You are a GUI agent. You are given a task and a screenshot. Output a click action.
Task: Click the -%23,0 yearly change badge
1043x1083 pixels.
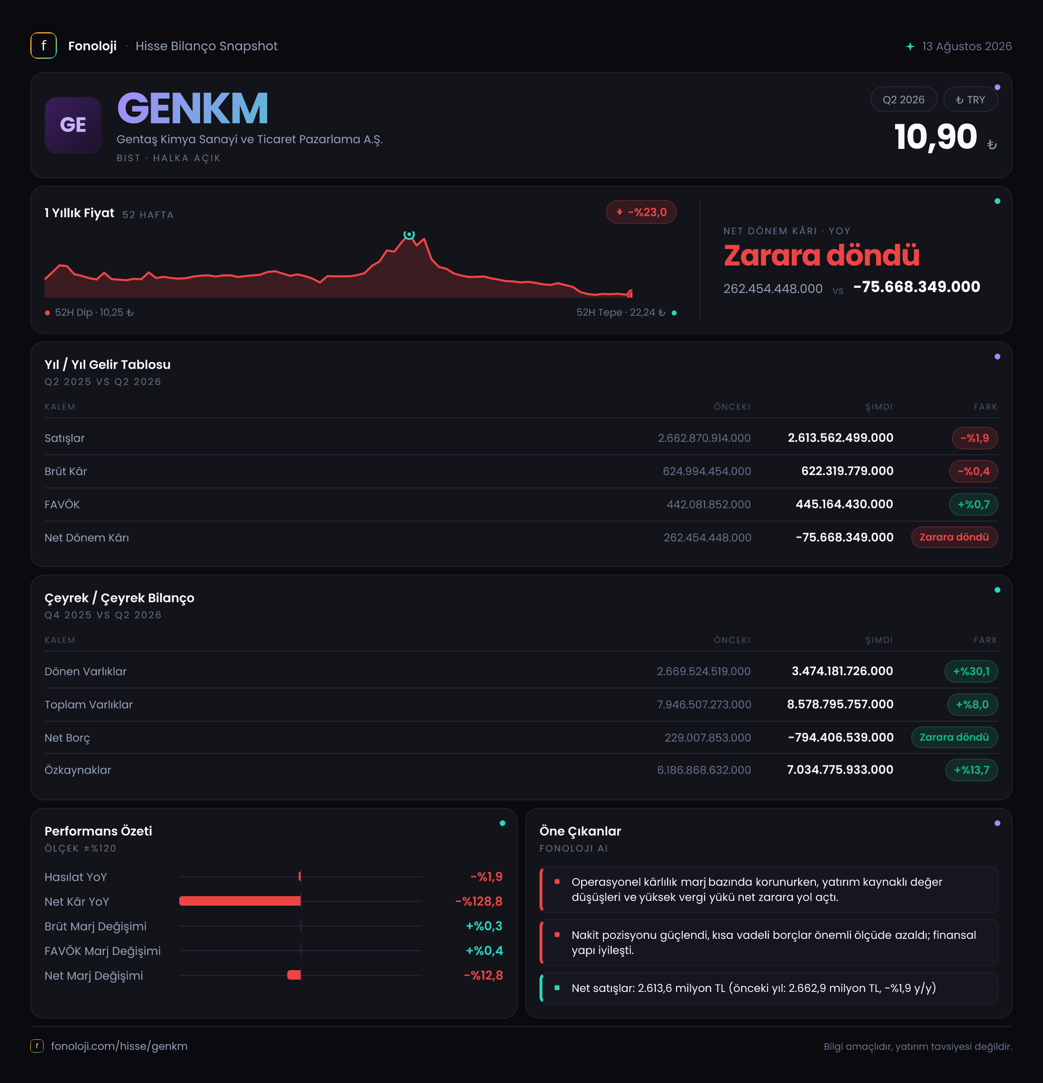tap(641, 212)
